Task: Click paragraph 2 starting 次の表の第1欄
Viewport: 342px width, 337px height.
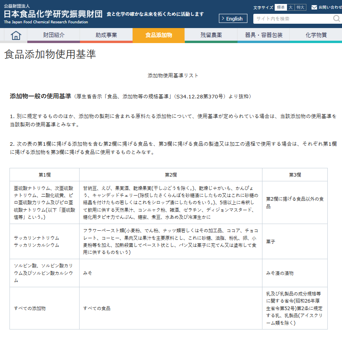Action: (173, 148)
